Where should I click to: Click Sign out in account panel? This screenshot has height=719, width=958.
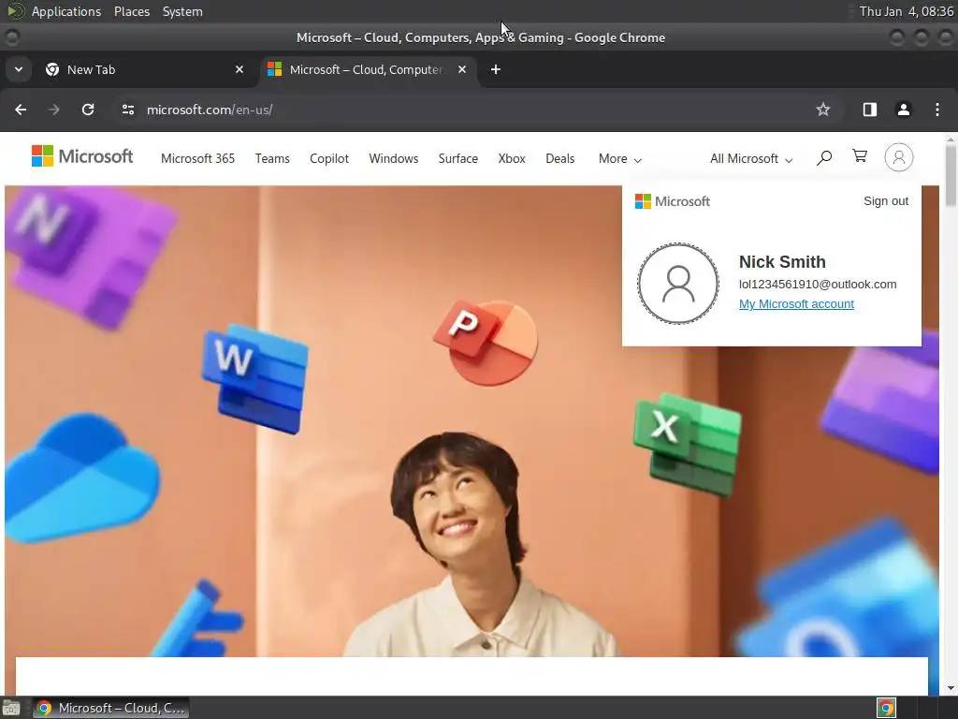pos(886,201)
